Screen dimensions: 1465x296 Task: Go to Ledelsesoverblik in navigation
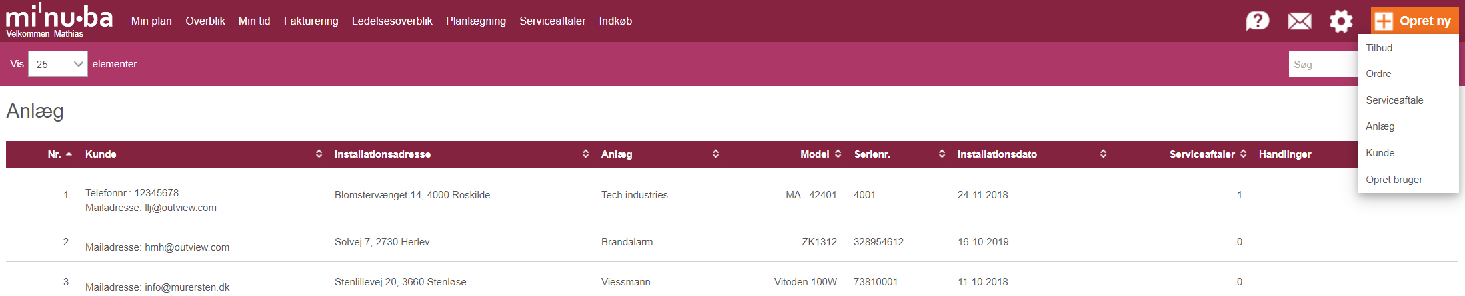pos(392,21)
